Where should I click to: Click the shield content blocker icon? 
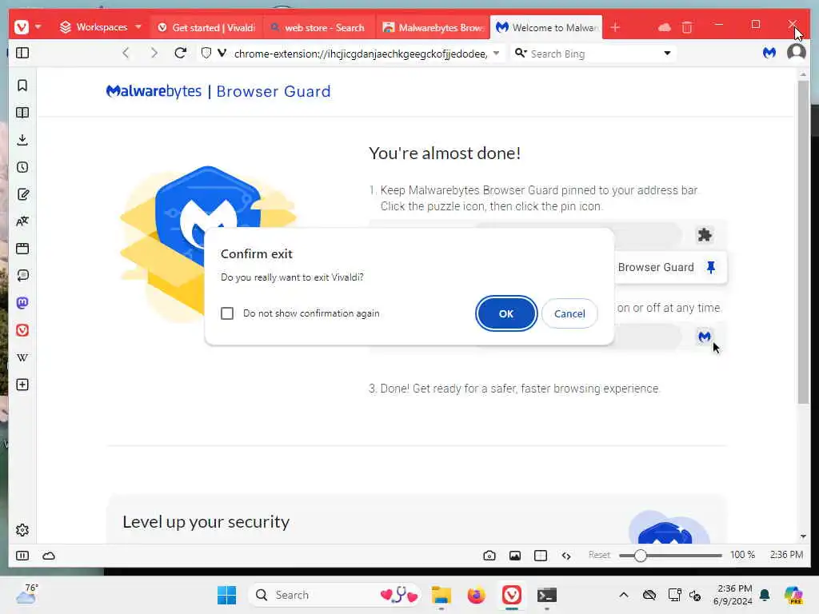point(206,53)
